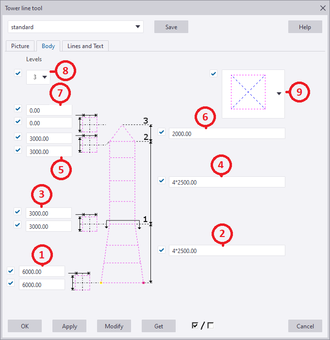Click the Save button next to standard

pyautogui.click(x=171, y=27)
